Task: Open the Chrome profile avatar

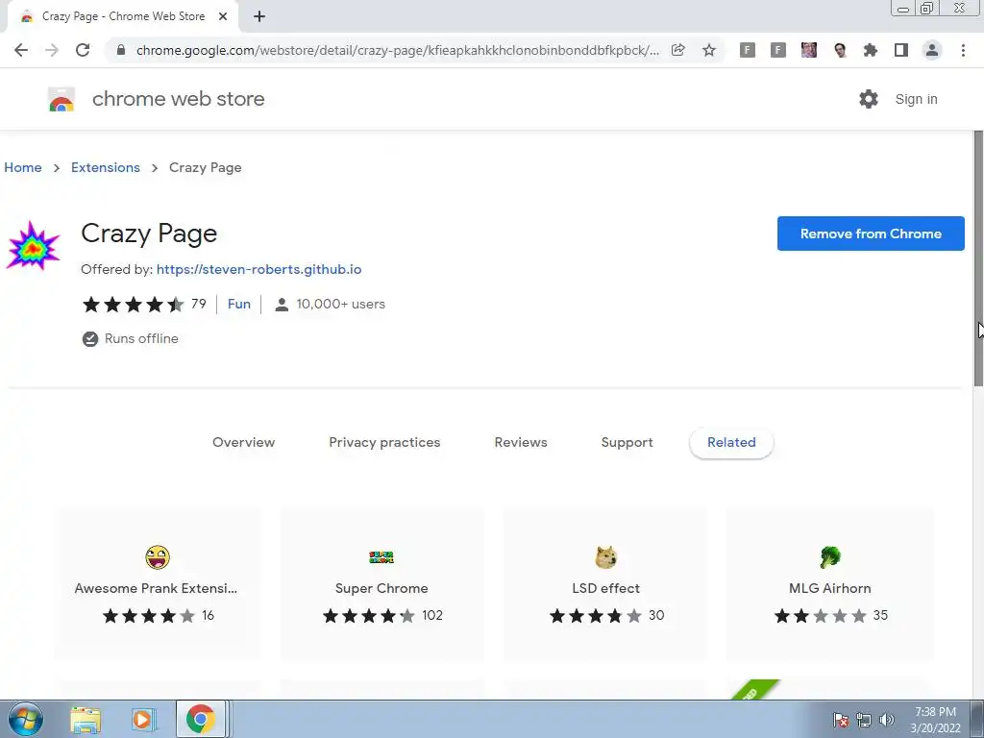Action: point(932,50)
